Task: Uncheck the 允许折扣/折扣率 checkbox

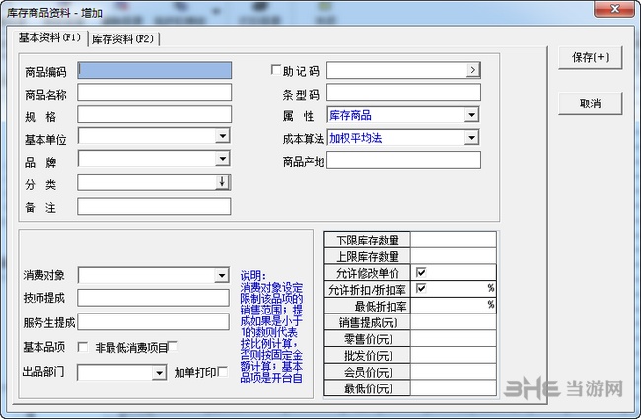Action: (421, 288)
